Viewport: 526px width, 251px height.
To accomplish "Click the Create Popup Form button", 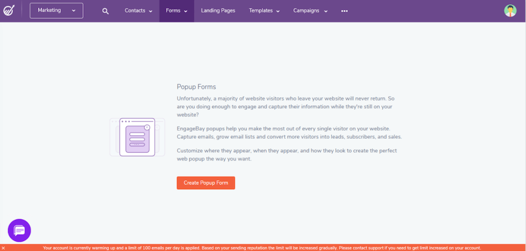I will click(x=206, y=183).
